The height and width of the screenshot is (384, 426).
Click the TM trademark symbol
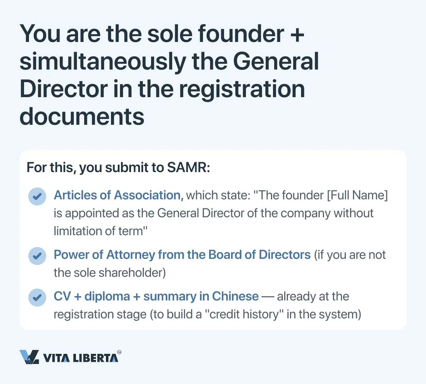pyautogui.click(x=119, y=352)
